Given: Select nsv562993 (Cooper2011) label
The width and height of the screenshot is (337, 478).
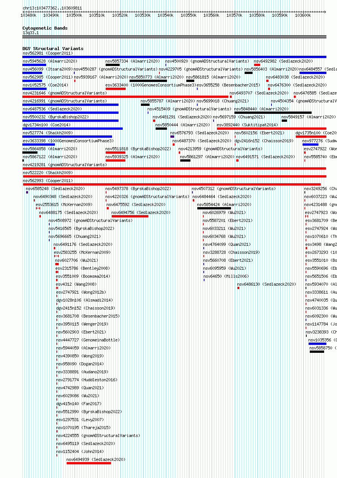Looking at the screenshot, I should [48, 181].
